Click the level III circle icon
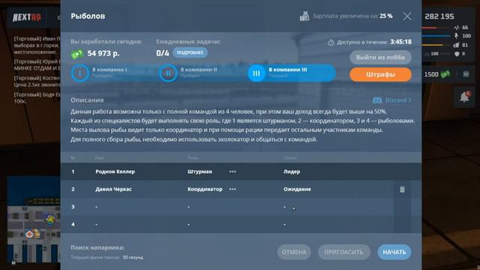480x270 pixels. pyautogui.click(x=256, y=73)
